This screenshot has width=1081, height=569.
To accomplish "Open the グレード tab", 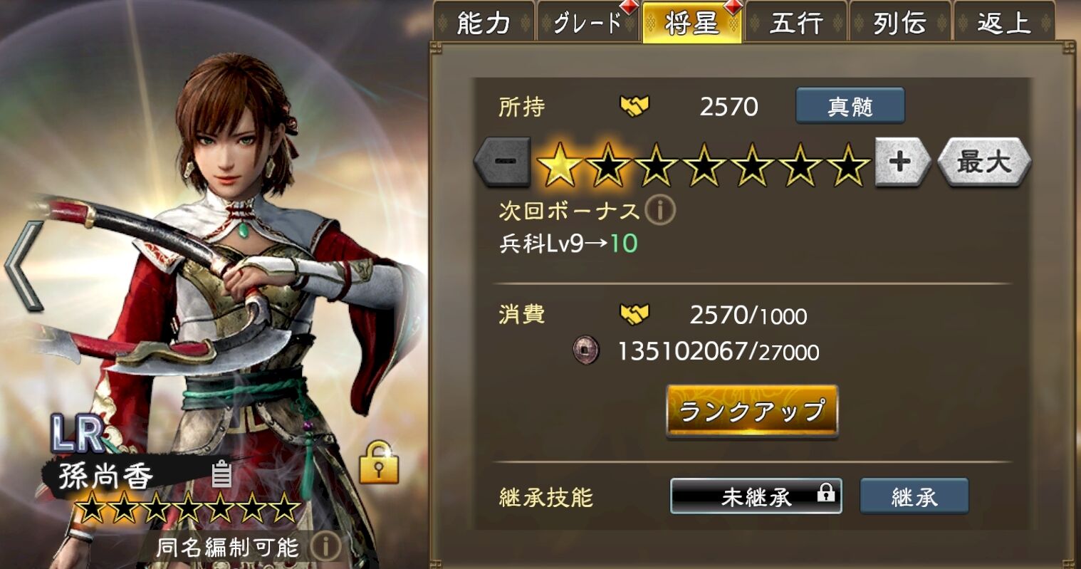I will (x=588, y=24).
